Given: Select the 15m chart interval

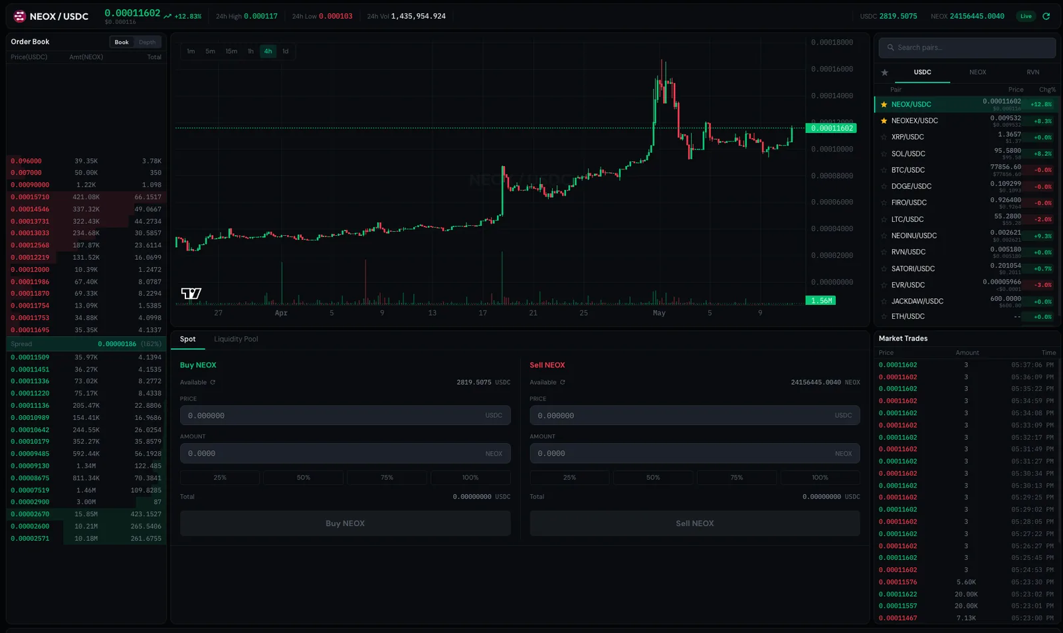Looking at the screenshot, I should click(x=231, y=51).
